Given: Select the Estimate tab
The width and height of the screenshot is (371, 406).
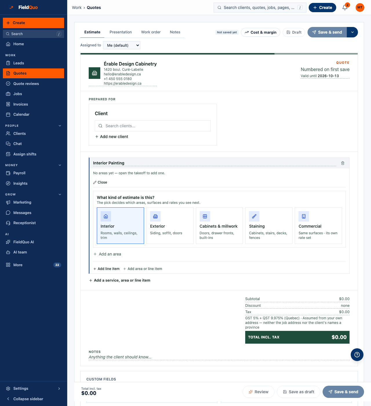Looking at the screenshot, I should coord(92,32).
